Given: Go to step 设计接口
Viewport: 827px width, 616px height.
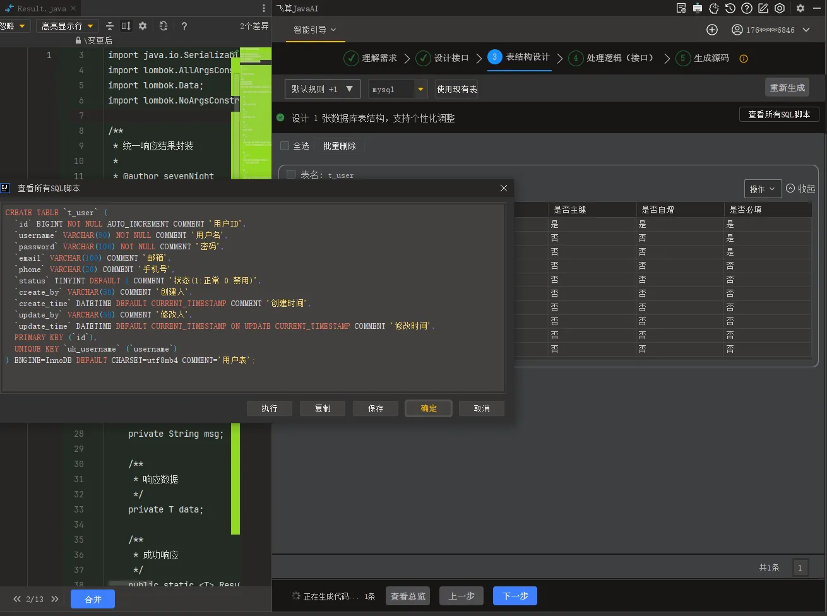Looking at the screenshot, I should (443, 58).
